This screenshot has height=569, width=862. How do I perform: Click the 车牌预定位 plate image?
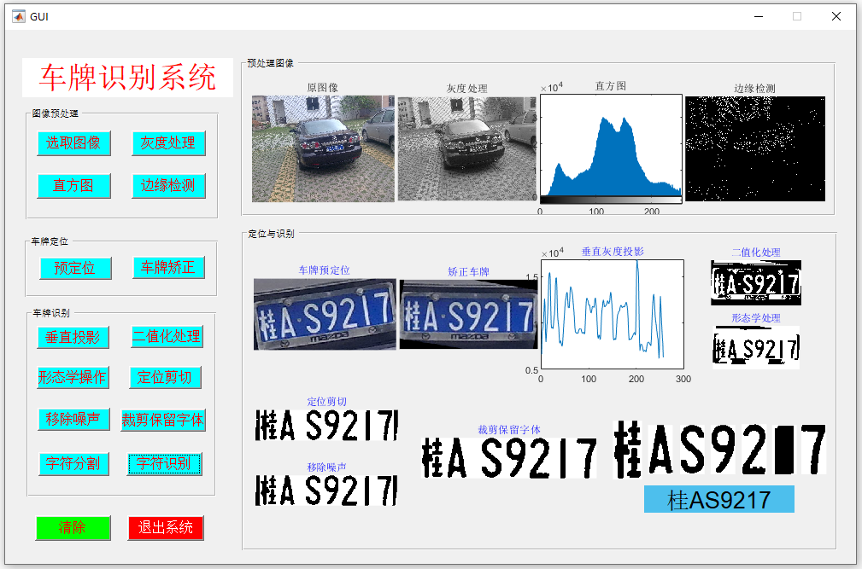[x=325, y=314]
